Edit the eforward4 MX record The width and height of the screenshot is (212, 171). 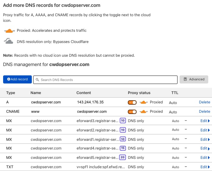pyautogui.click(x=205, y=148)
